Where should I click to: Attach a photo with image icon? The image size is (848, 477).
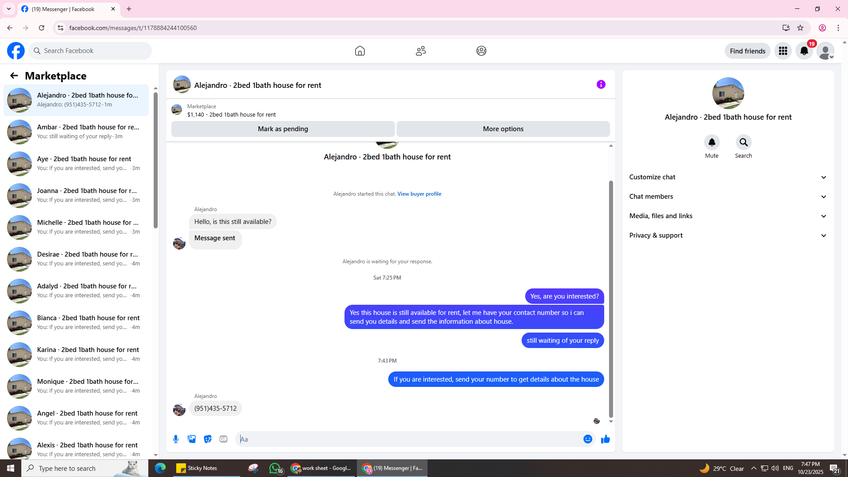tap(192, 439)
